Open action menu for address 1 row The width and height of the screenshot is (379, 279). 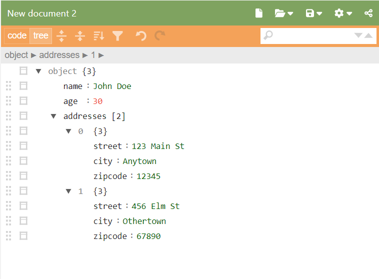(x=23, y=191)
